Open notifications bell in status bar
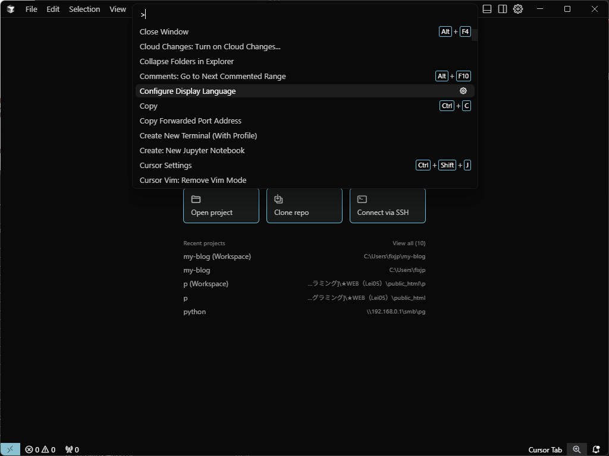 [x=596, y=449]
